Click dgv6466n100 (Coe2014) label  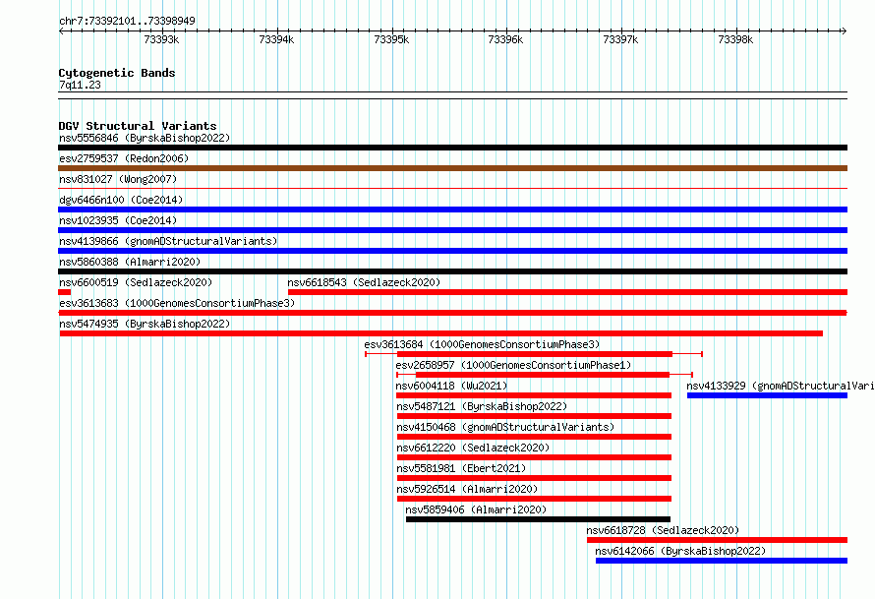[121, 200]
